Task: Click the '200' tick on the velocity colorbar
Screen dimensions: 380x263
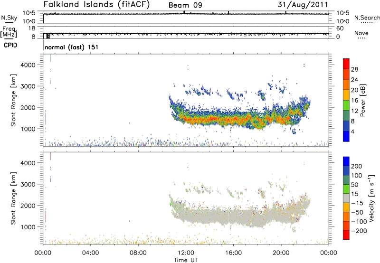Action: point(357,166)
